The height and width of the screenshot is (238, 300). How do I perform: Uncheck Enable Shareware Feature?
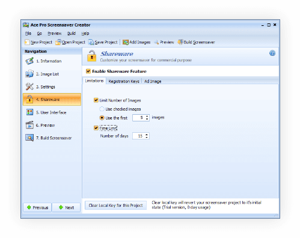click(88, 71)
